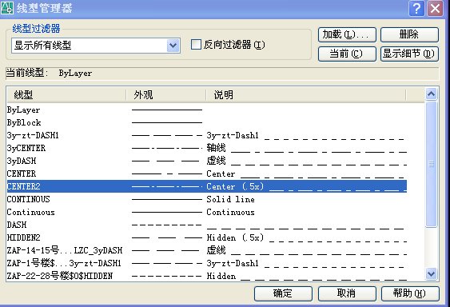
Task: Select the CENTER linetype row
Action: pyautogui.click(x=207, y=173)
